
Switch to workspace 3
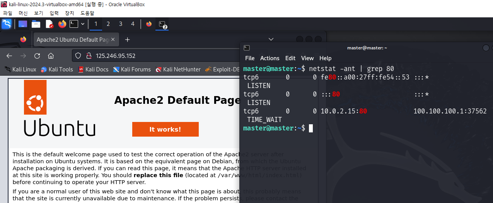point(121,24)
